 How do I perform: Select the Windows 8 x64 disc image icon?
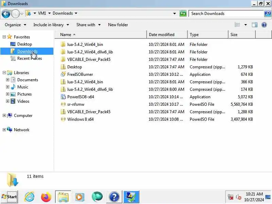point(63,119)
